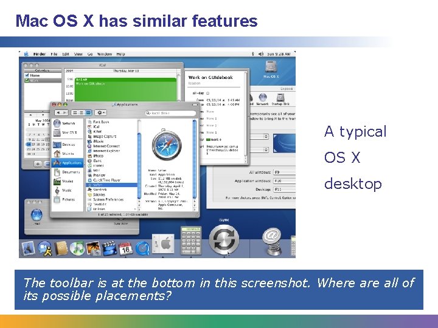The height and width of the screenshot is (328, 438).
Task: Open the Application windows F10 dropdown
Action: [284, 181]
